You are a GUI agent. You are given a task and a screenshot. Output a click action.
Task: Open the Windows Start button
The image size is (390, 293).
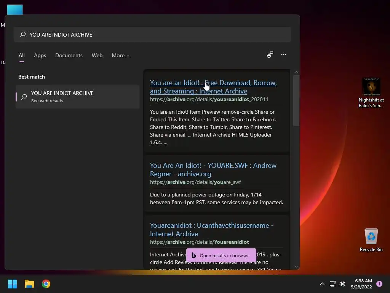pyautogui.click(x=12, y=284)
